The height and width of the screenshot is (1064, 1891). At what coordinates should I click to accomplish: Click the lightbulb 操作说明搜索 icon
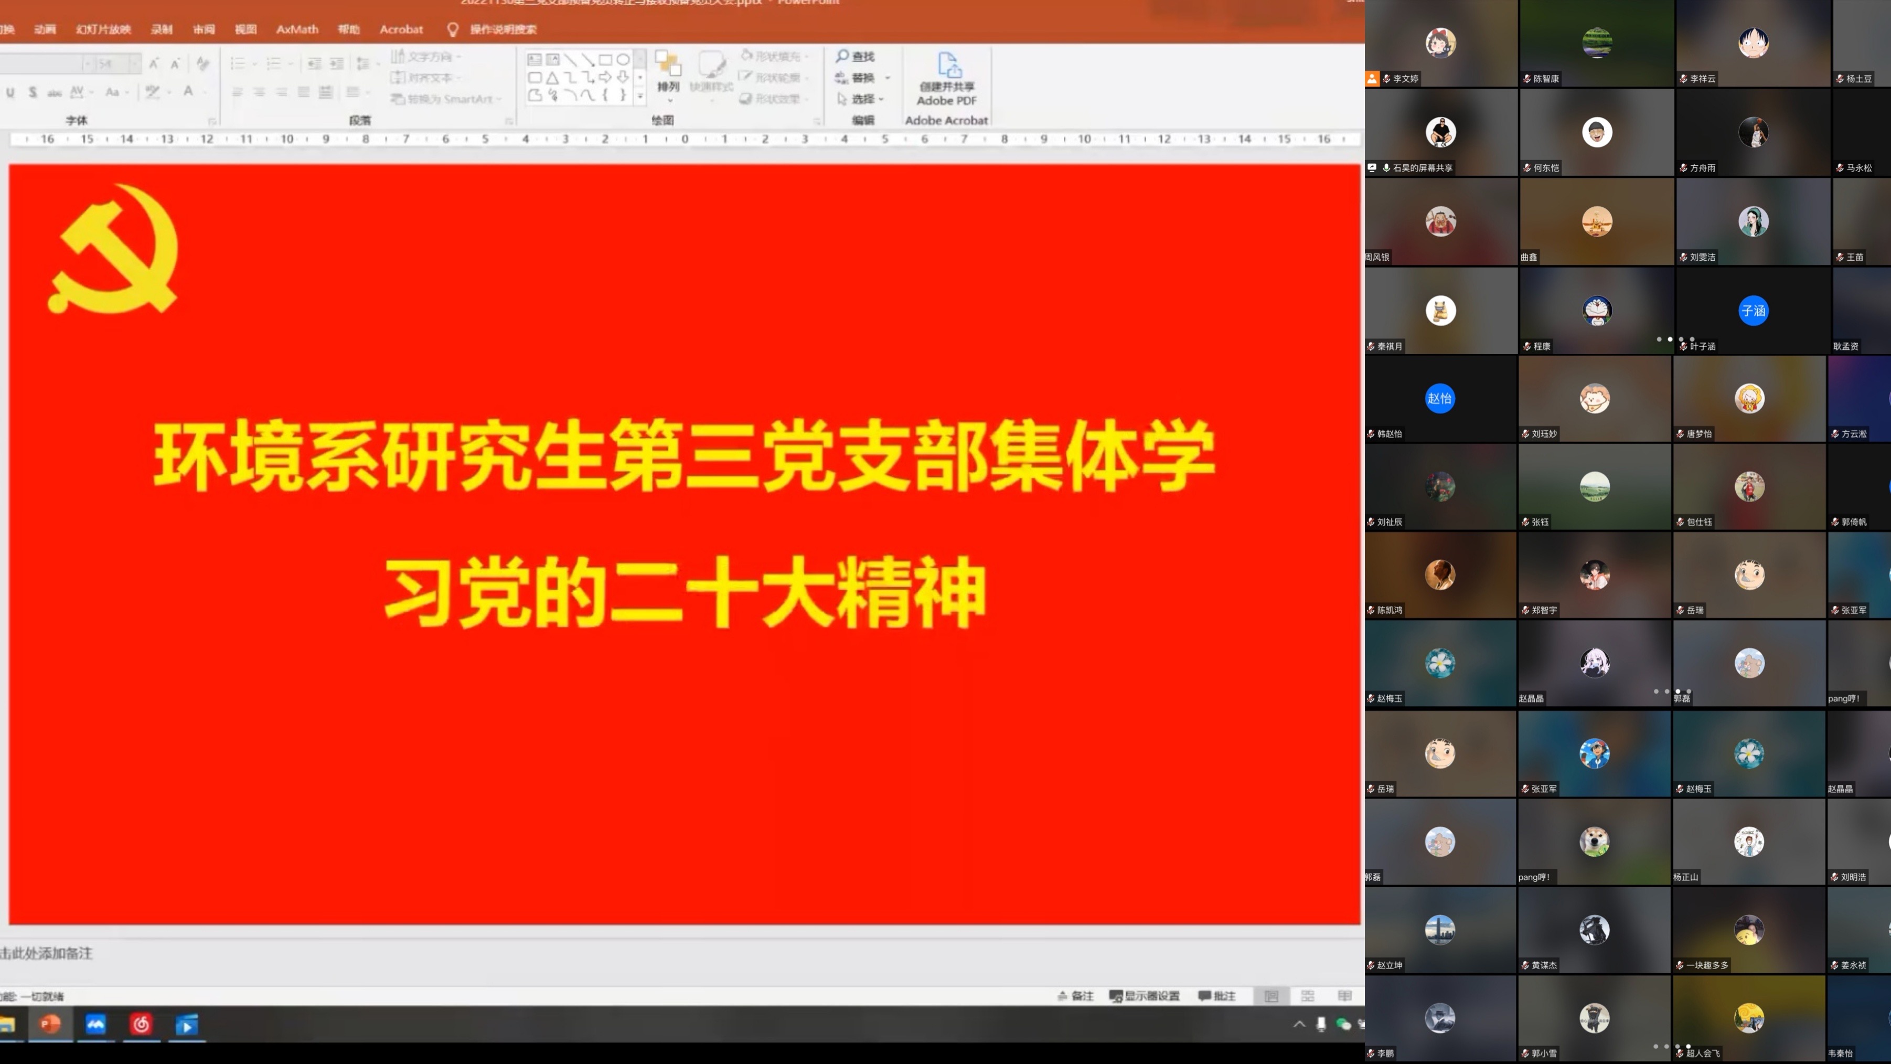452,29
